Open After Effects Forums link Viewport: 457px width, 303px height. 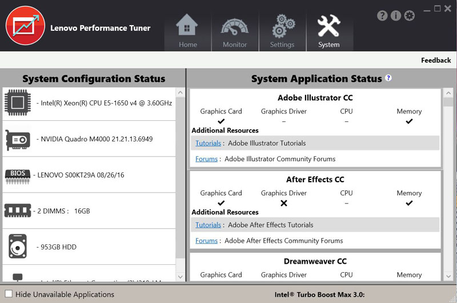click(x=206, y=240)
